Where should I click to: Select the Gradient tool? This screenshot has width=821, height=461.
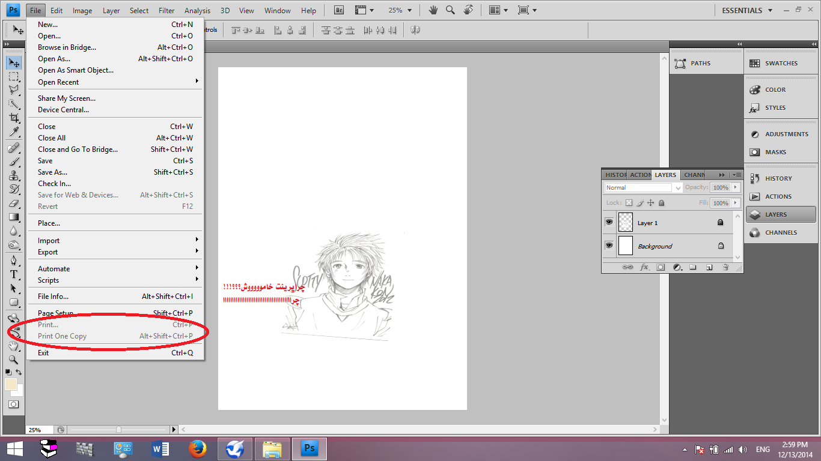point(13,217)
